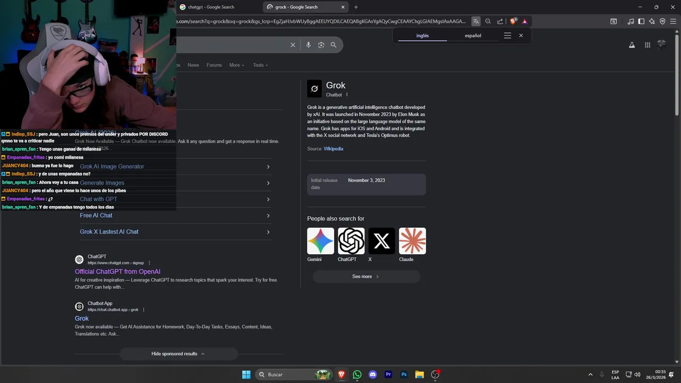
Task: Open ChatGPT sponsored result options dots
Action: pyautogui.click(x=150, y=263)
